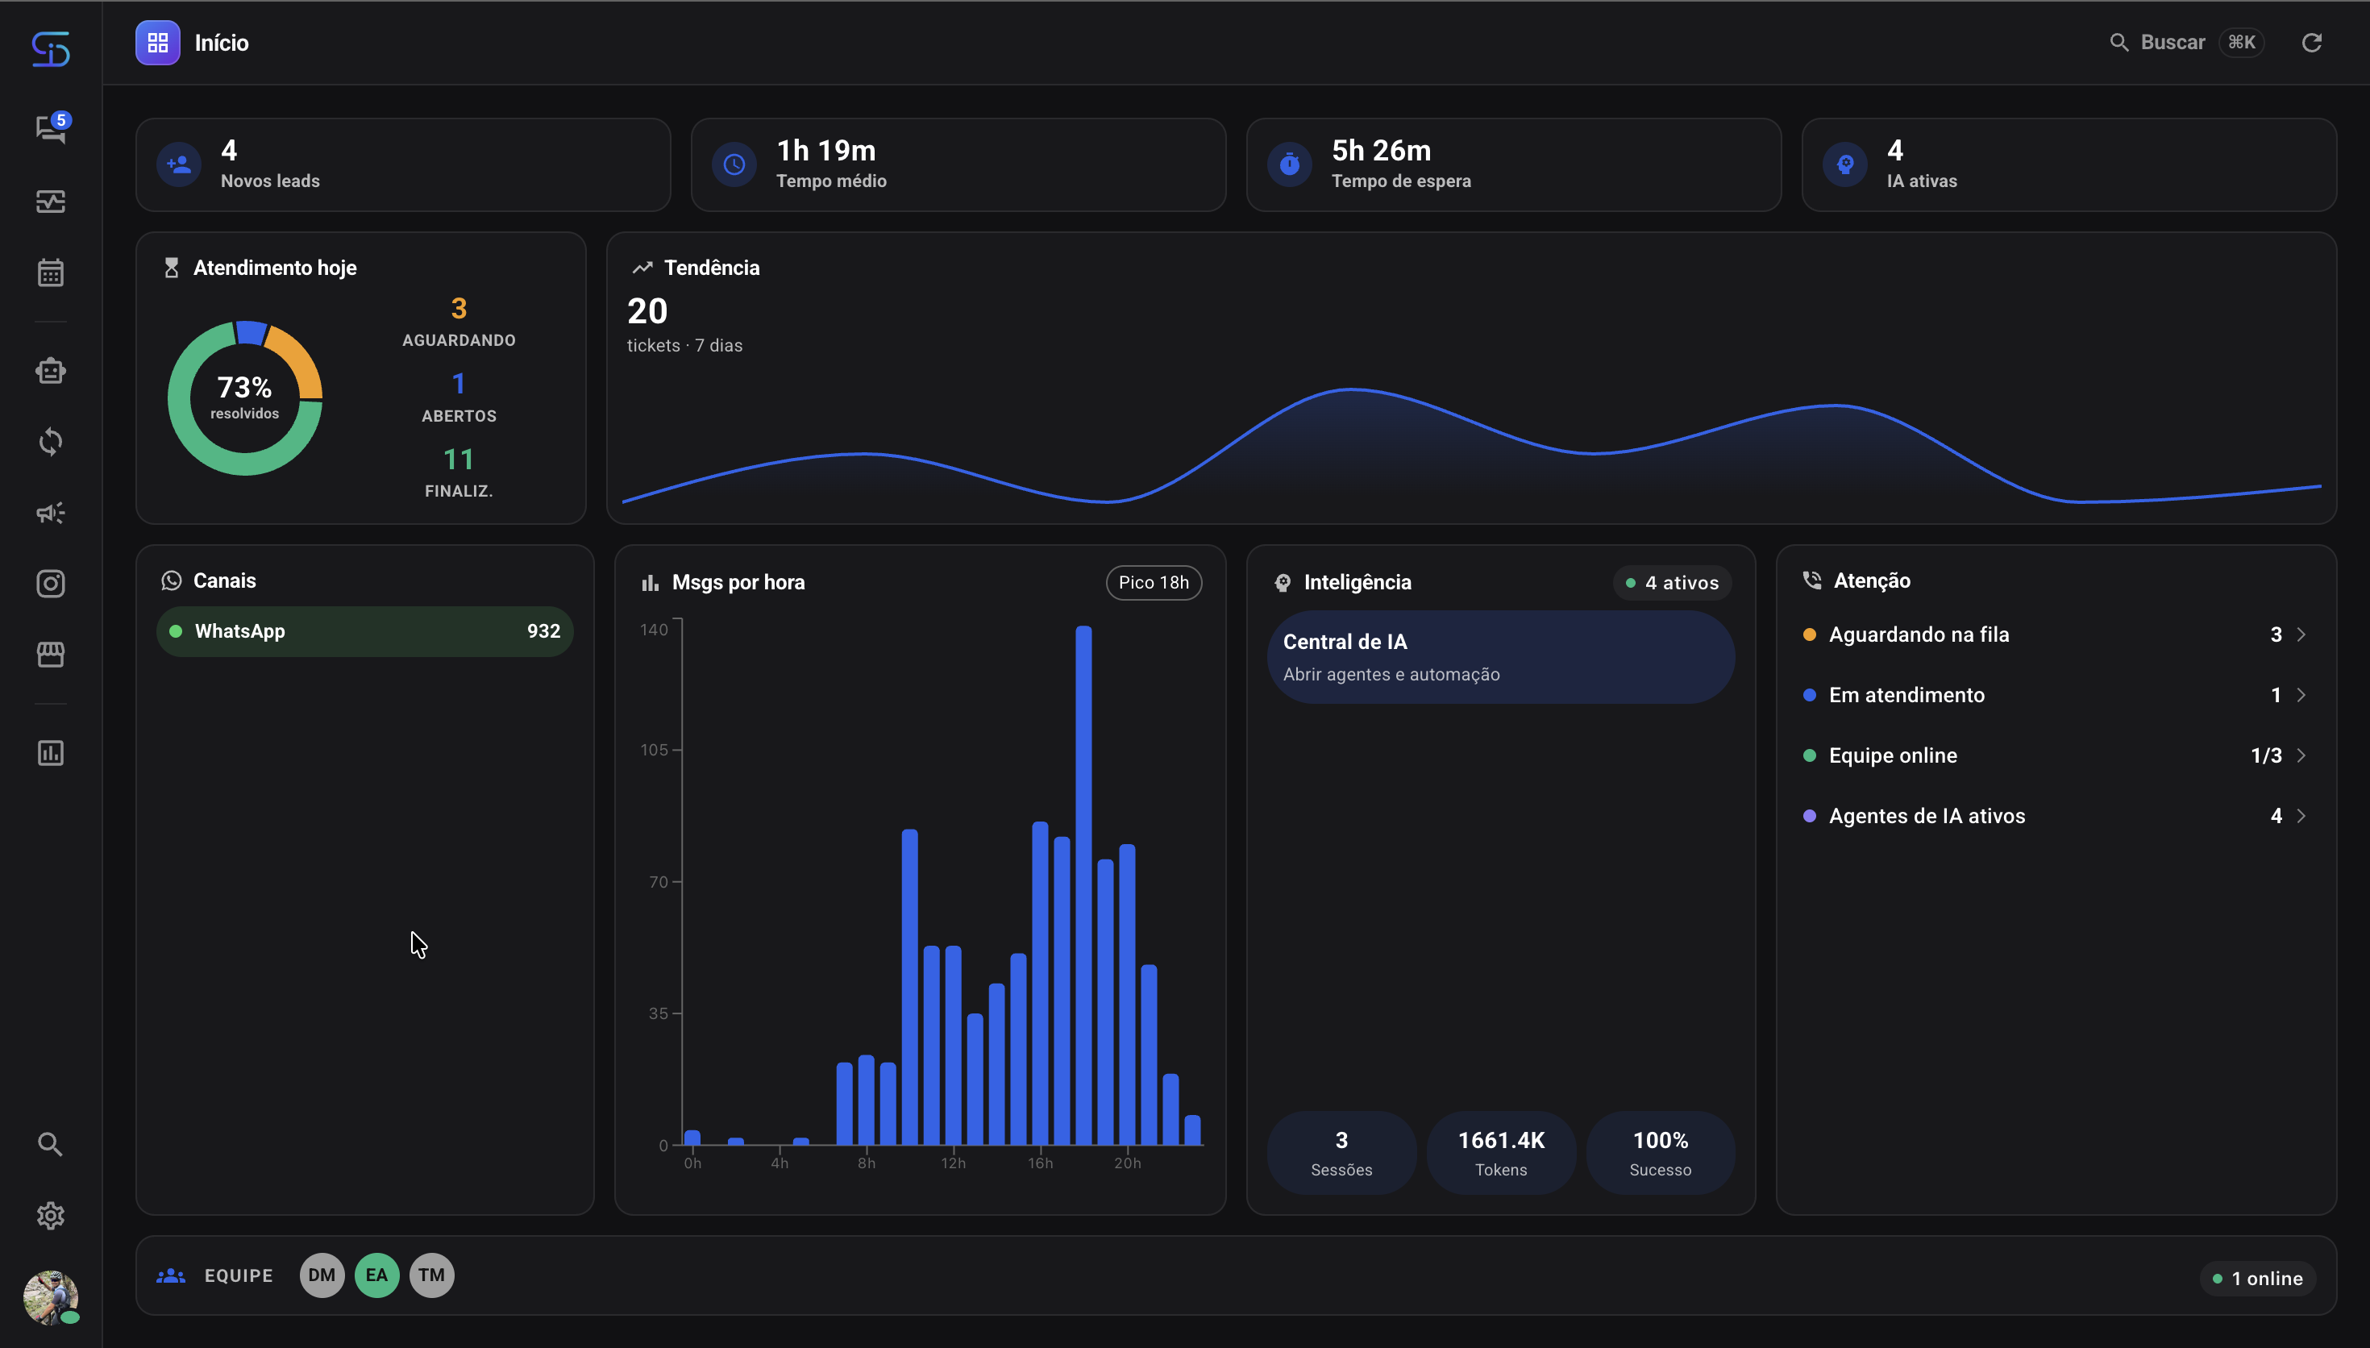This screenshot has width=2370, height=1348.
Task: Expand Agentes de IA ativos chevron
Action: (x=2301, y=816)
